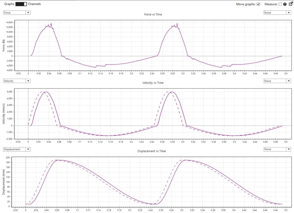Click the Force (N) axis label
Image resolution: width=294 pixels, height=213 pixels.
(3, 46)
